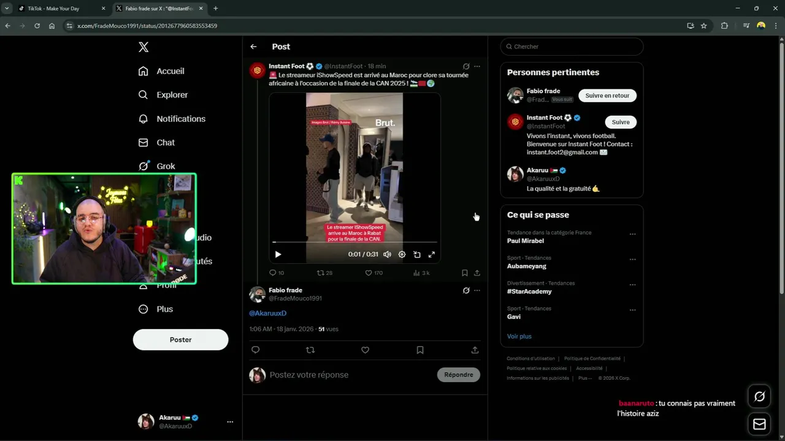Open Instant Foot avatar in post
The image size is (785, 441).
tap(257, 70)
